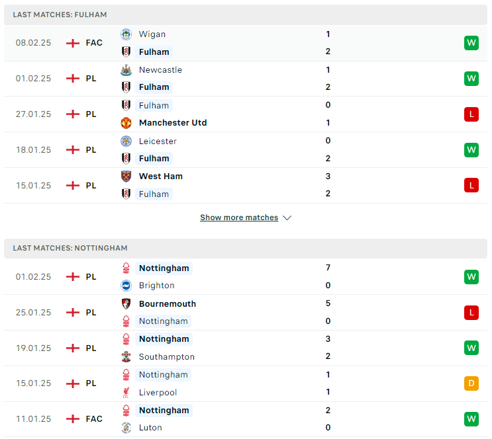Click the Bournemouth club crest icon
This screenshot has width=492, height=439.
tap(126, 303)
